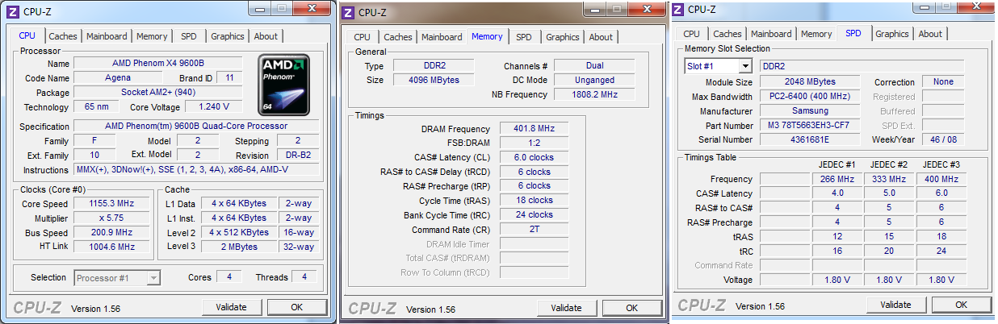
Task: Select the About tab in the first window
Action: pos(266,36)
